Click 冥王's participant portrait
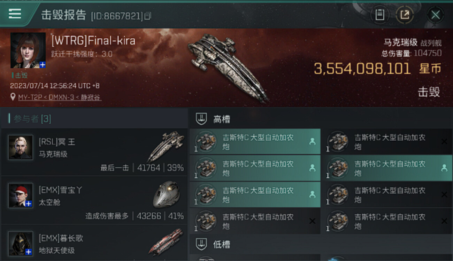 pyautogui.click(x=21, y=147)
